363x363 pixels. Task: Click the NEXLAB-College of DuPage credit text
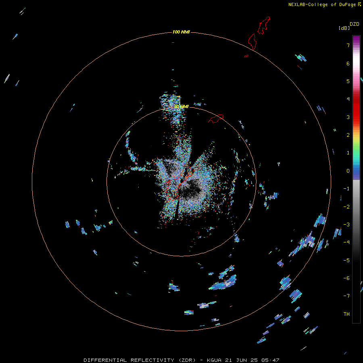[325, 4]
